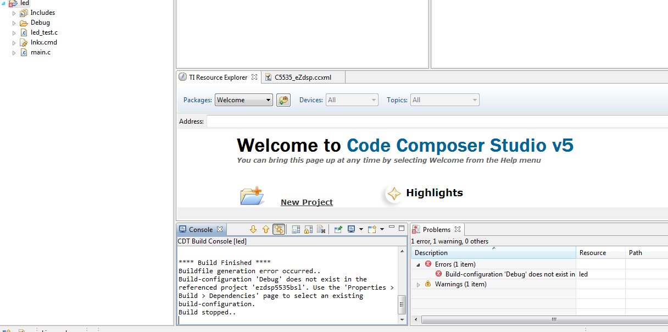Click the error icon on Build-configuration row
Image resolution: width=668 pixels, height=332 pixels.
point(438,274)
